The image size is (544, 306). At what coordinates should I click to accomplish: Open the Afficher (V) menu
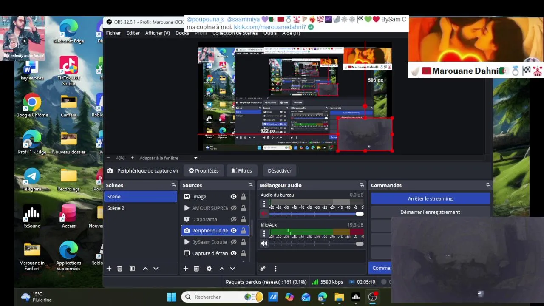(158, 33)
